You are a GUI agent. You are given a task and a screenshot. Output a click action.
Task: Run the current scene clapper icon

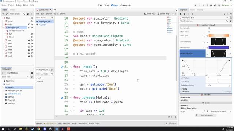(211, 5)
